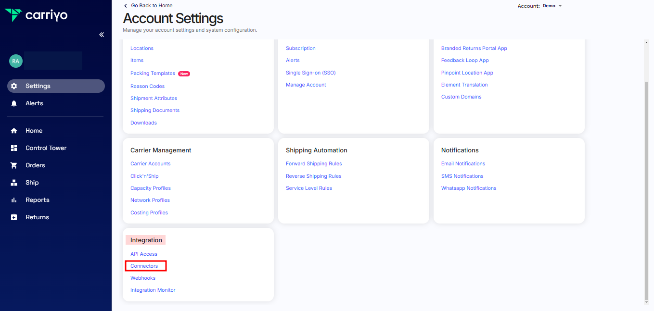
Task: Open the Locations settings link
Action: tap(142, 48)
